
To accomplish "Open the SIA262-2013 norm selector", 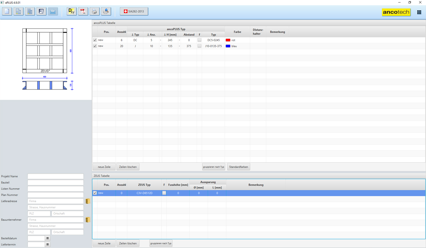I will click(x=134, y=11).
